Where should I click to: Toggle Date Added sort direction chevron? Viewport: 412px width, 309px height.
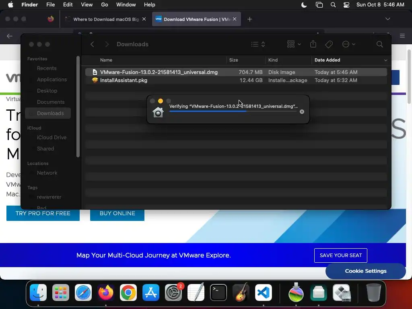point(385,60)
